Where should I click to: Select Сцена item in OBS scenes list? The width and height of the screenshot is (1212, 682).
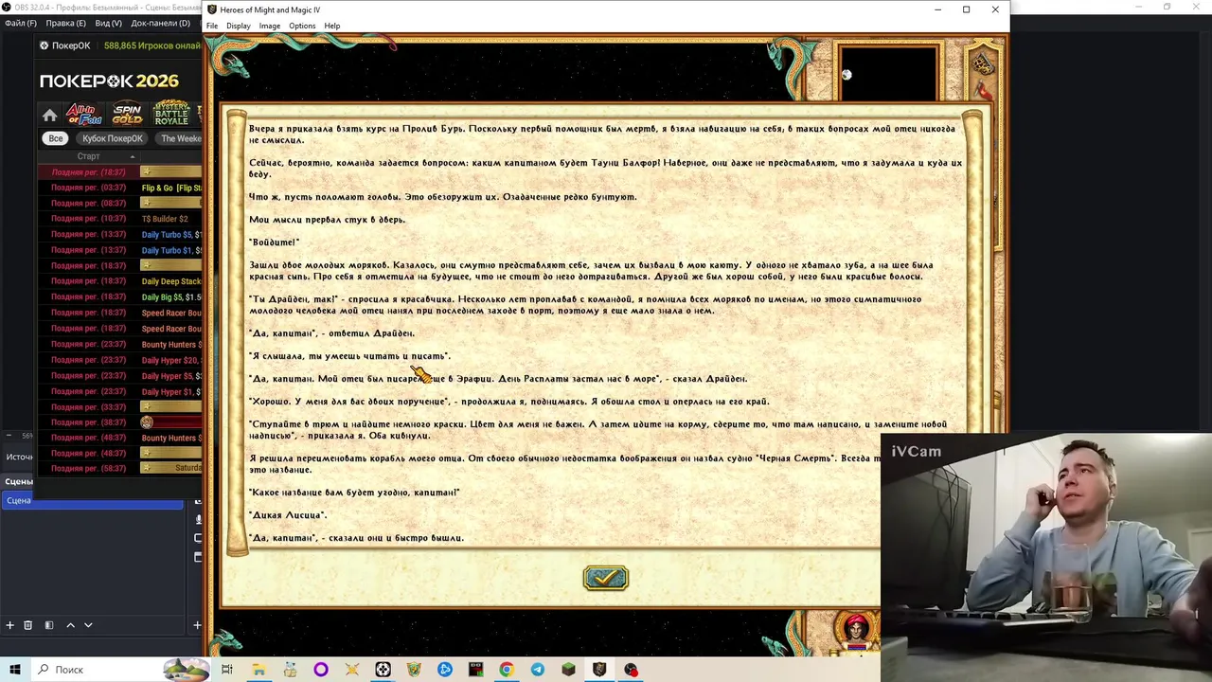(x=92, y=500)
